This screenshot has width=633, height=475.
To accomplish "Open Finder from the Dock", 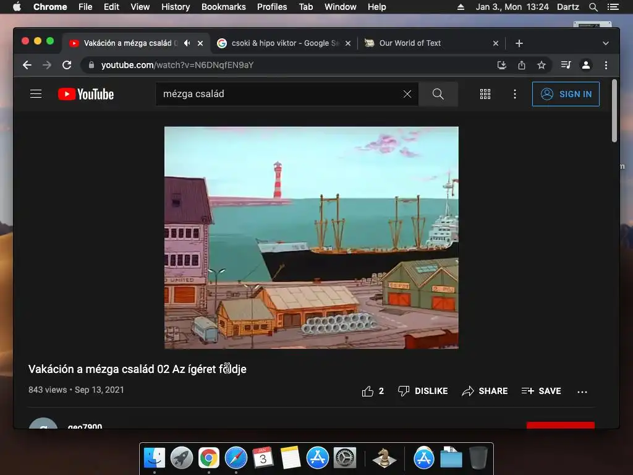I will 155,458.
